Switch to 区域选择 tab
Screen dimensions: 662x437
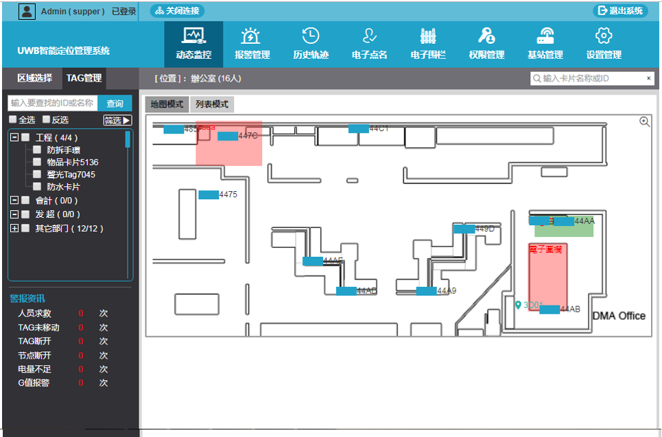point(34,78)
